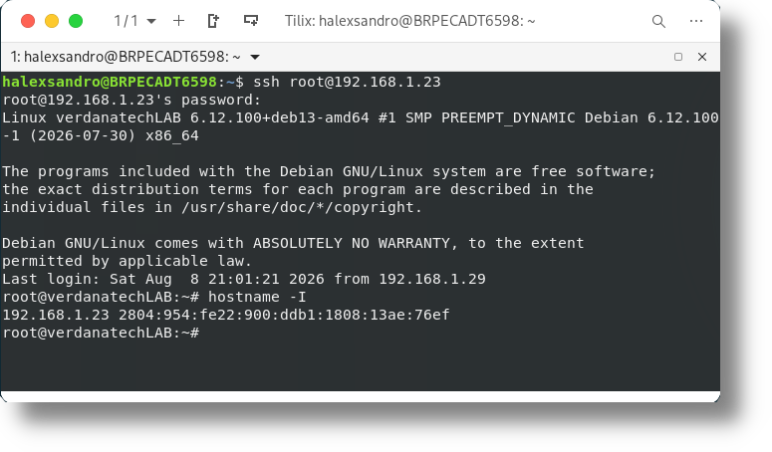
Task: Add terminal right split icon
Action: (214, 21)
